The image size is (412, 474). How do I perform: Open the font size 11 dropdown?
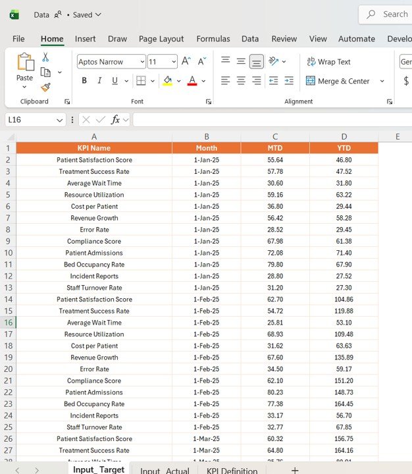coord(174,62)
